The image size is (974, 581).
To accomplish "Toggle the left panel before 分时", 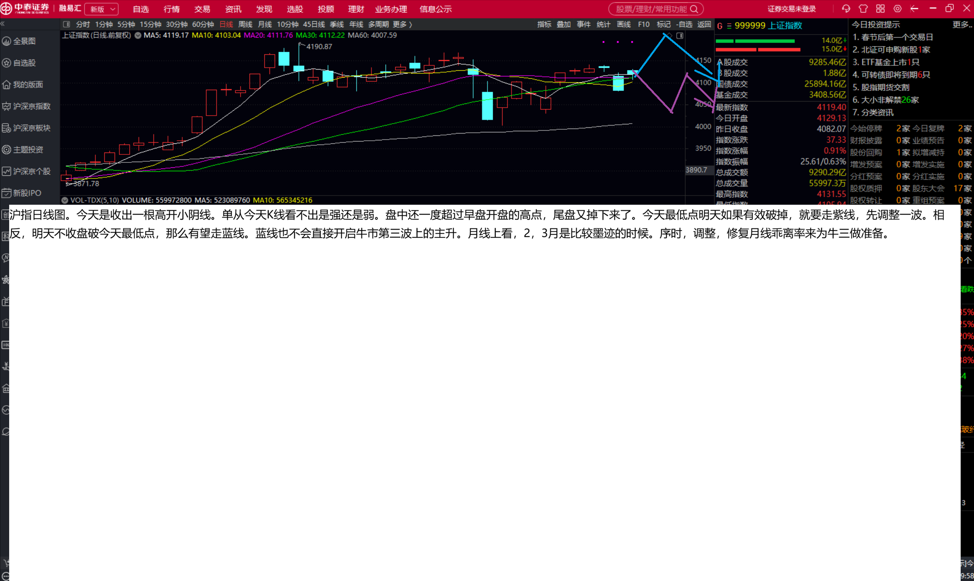I will click(x=67, y=24).
